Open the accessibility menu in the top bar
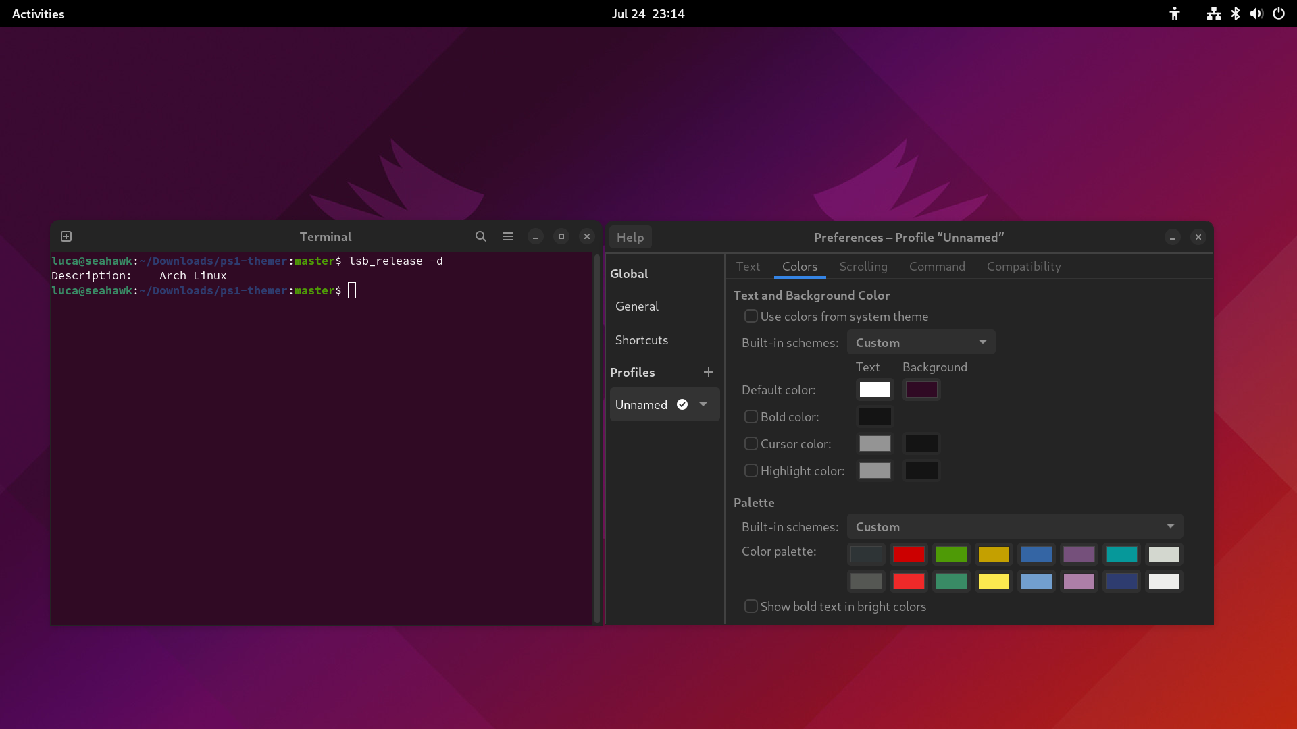This screenshot has width=1297, height=729. (x=1174, y=13)
